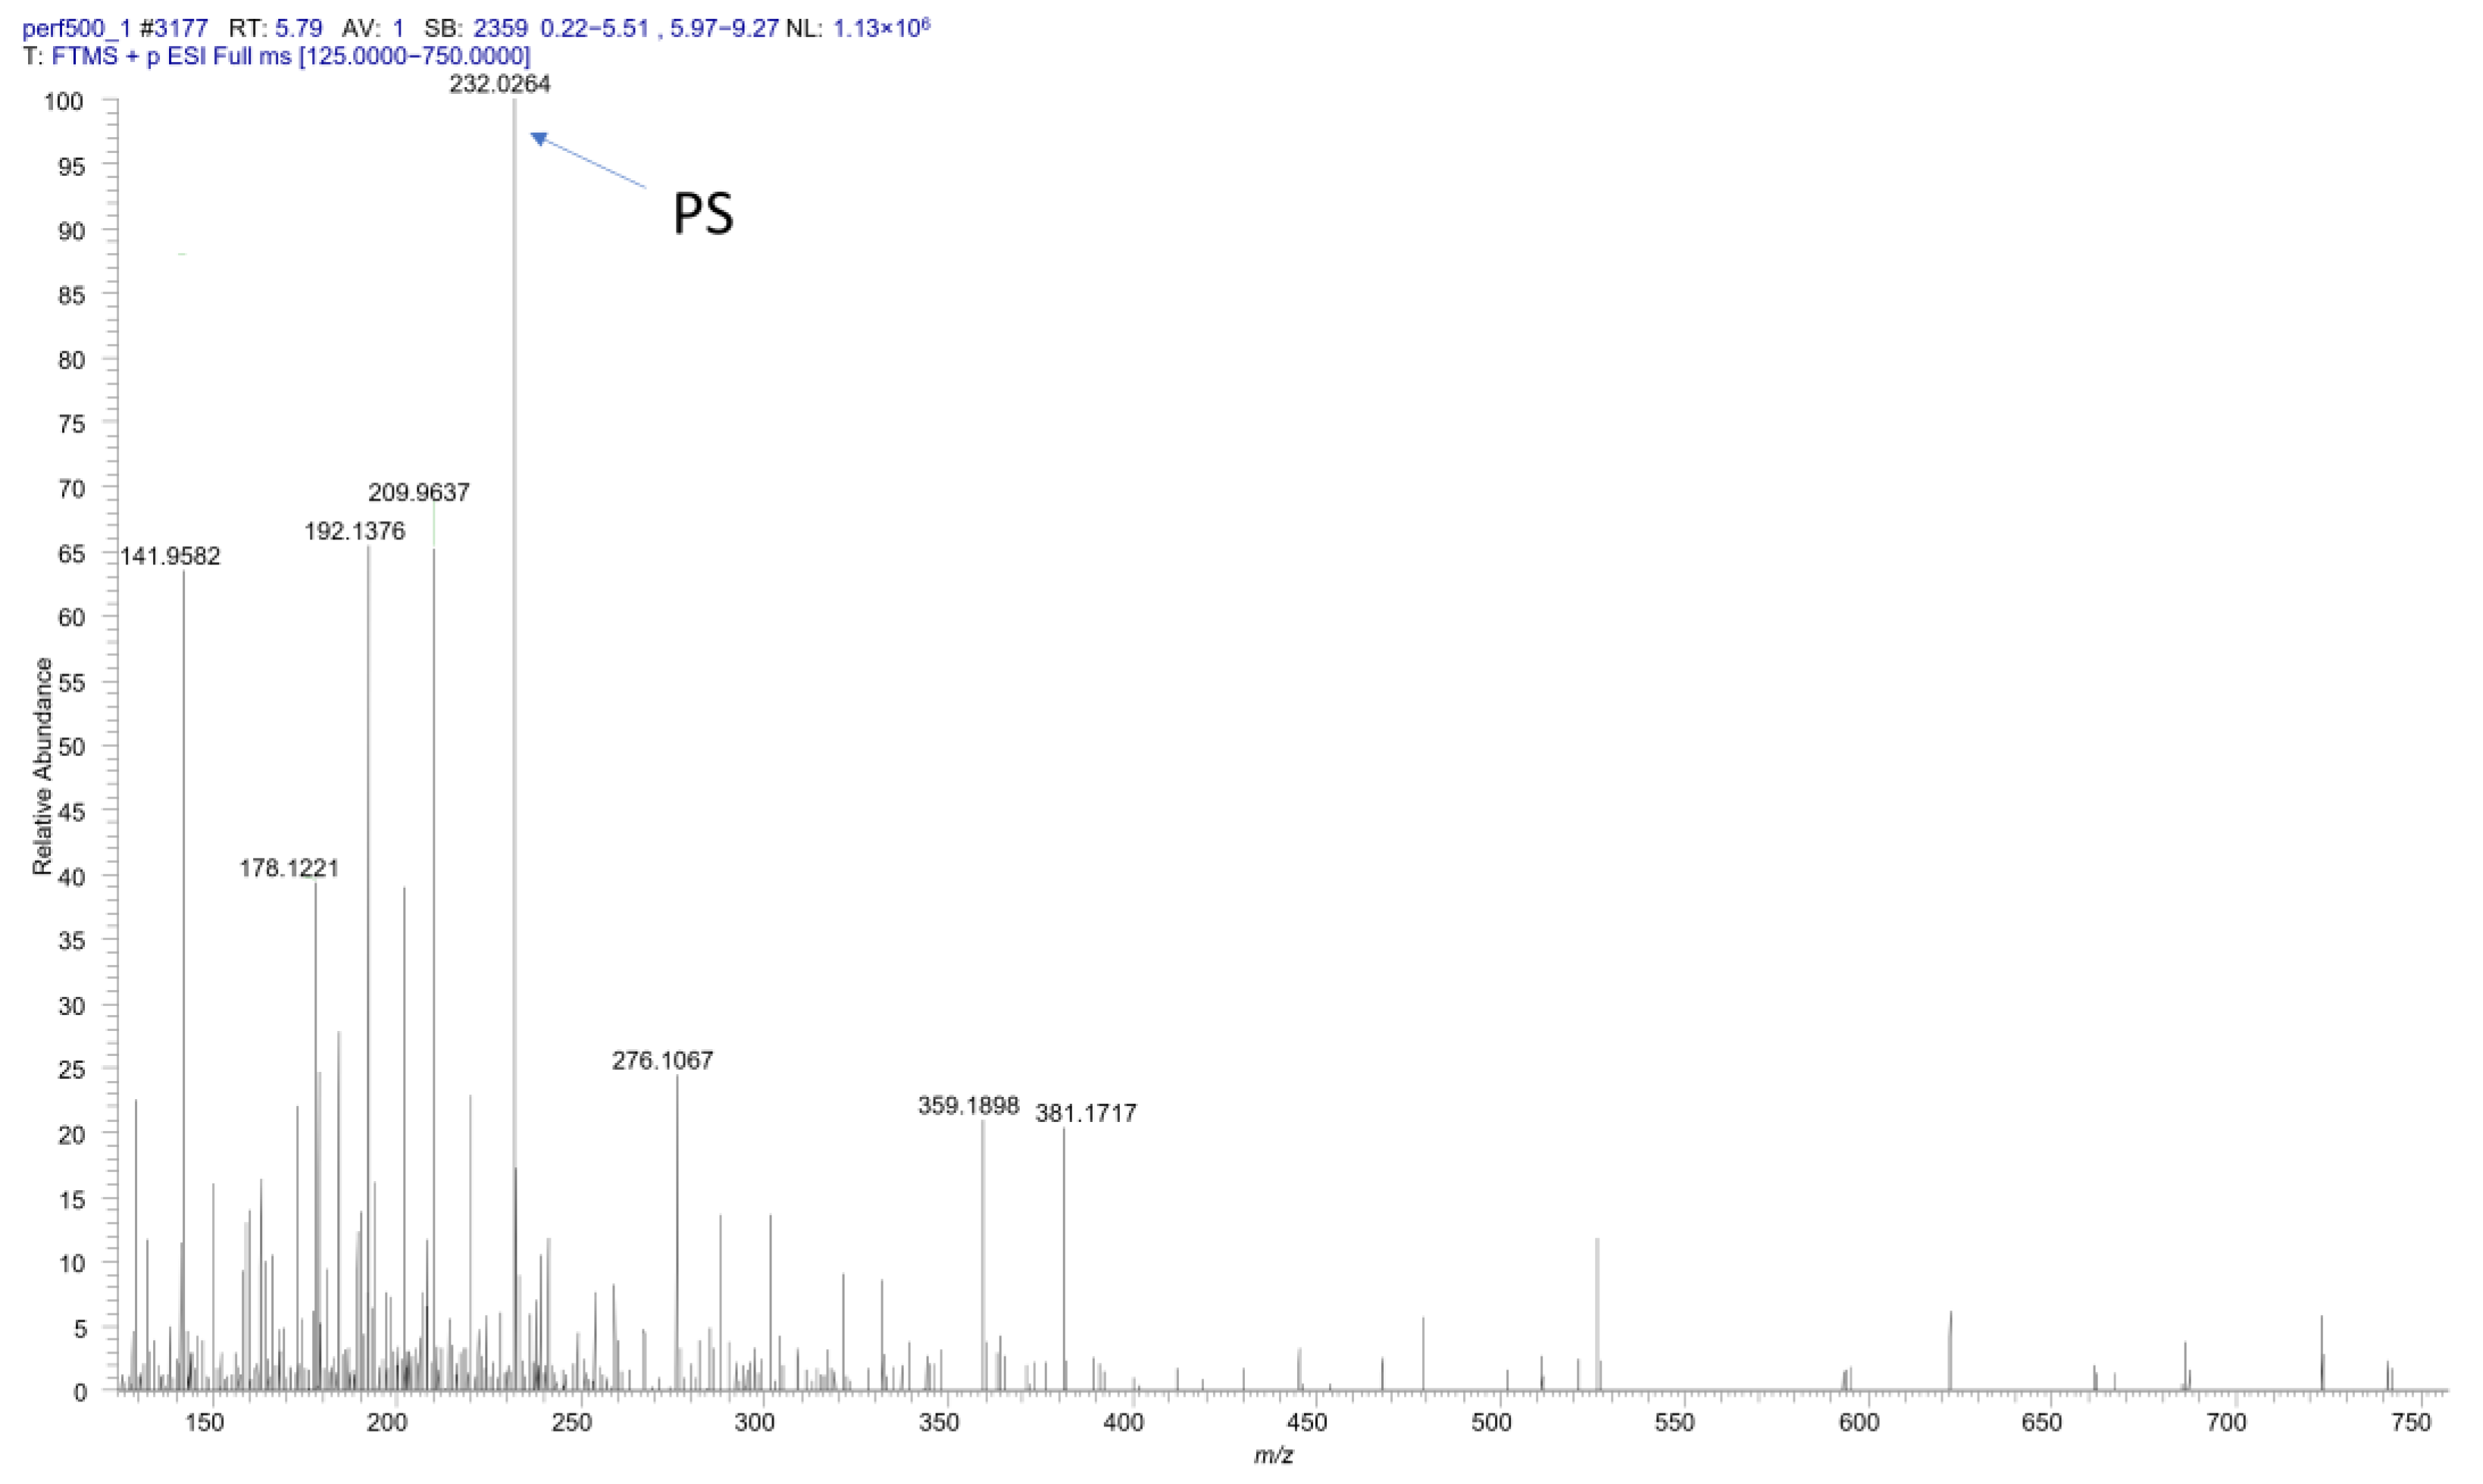This screenshot has height=1484, width=2483.
Task: Click the Relative Abundance axis title
Action: click(x=42, y=767)
